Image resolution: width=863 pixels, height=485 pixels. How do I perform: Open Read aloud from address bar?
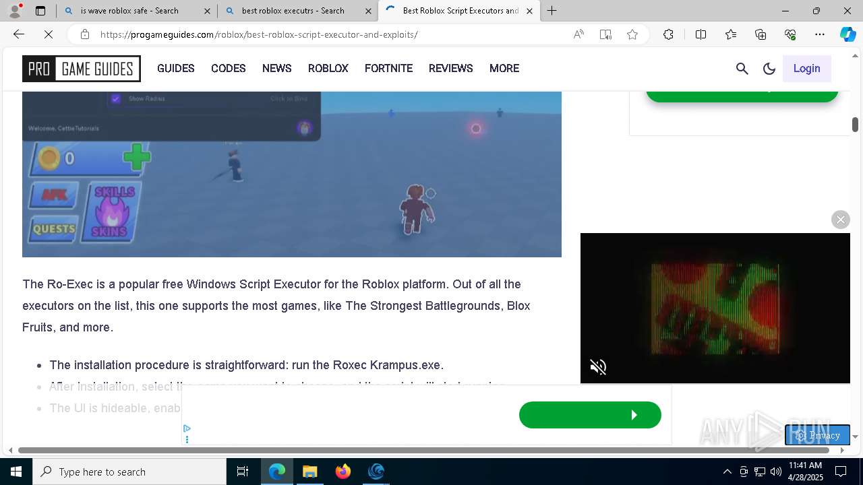click(578, 34)
